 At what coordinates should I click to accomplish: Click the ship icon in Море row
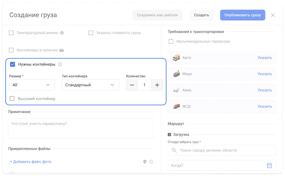tap(176, 74)
